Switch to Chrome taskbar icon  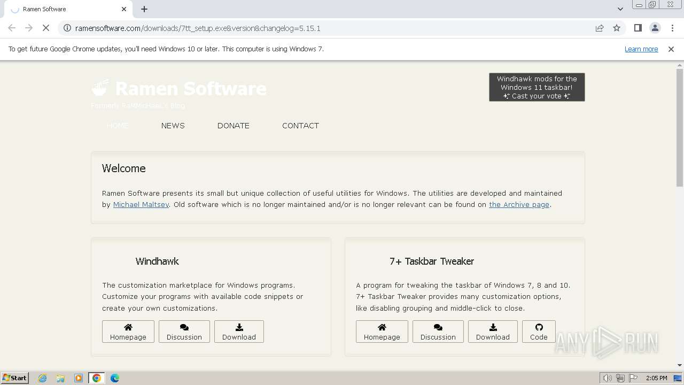pos(97,378)
